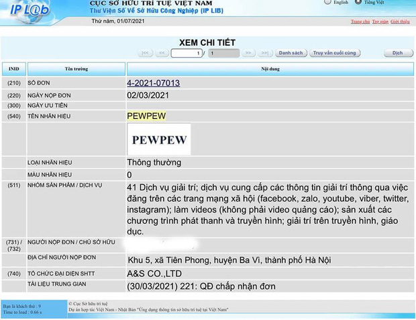This screenshot has height=320, width=416.
Task: Click the (740) INID code cell
Action: [14, 274]
